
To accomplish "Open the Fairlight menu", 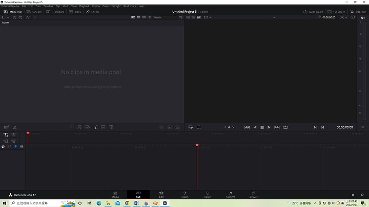I will click(x=116, y=6).
